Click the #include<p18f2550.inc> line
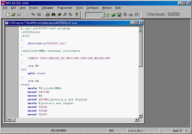Image resolution: width=192 pixels, height=134 pixels. [x=47, y=43]
